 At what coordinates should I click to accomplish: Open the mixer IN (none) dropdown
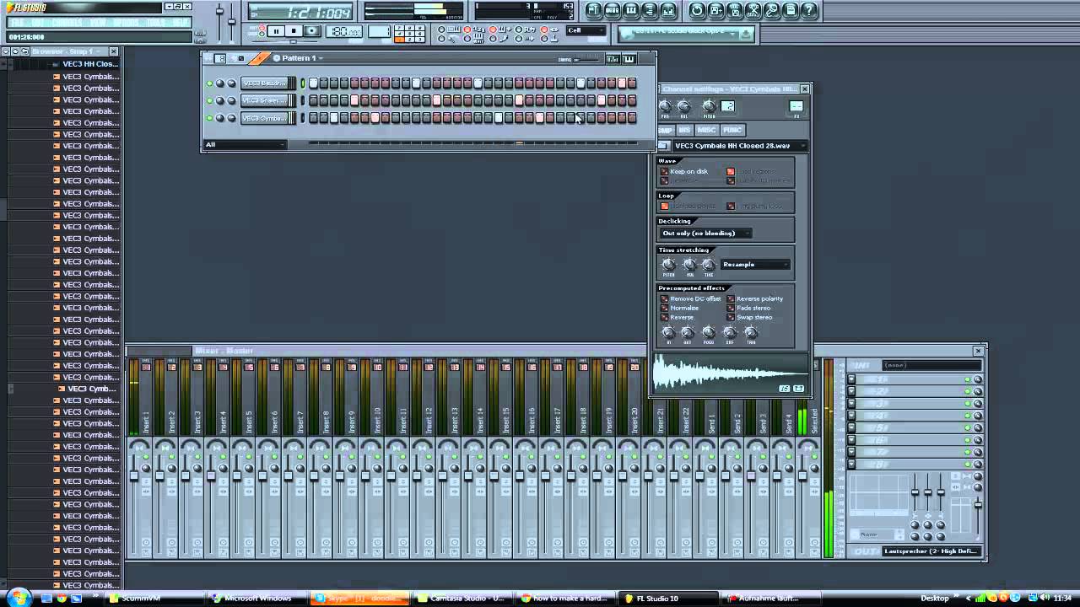pyautogui.click(x=931, y=365)
